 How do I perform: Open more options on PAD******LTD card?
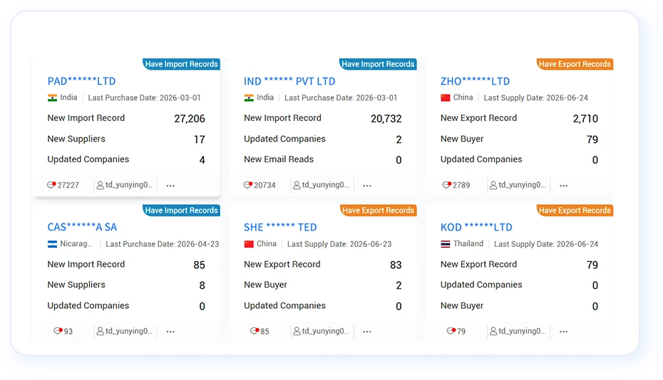pyautogui.click(x=170, y=185)
